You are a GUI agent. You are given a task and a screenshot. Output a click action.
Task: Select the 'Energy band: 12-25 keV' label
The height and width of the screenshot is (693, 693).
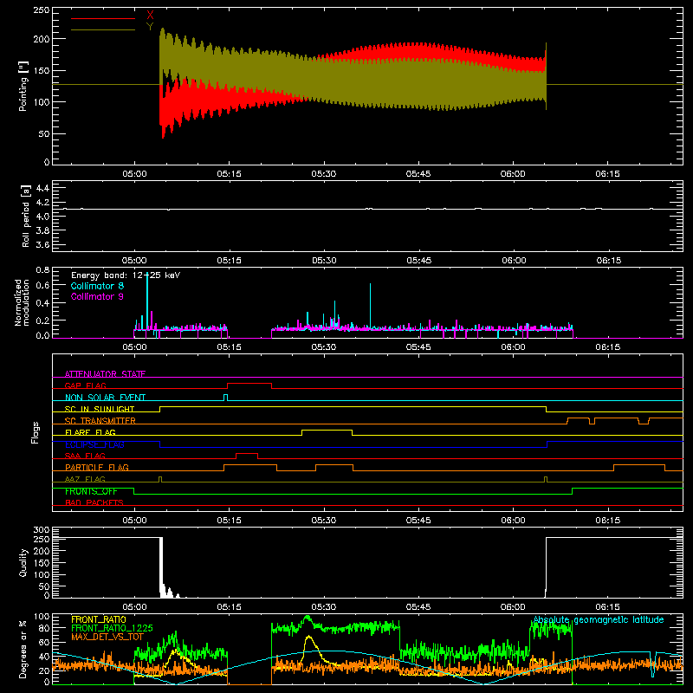pos(126,275)
